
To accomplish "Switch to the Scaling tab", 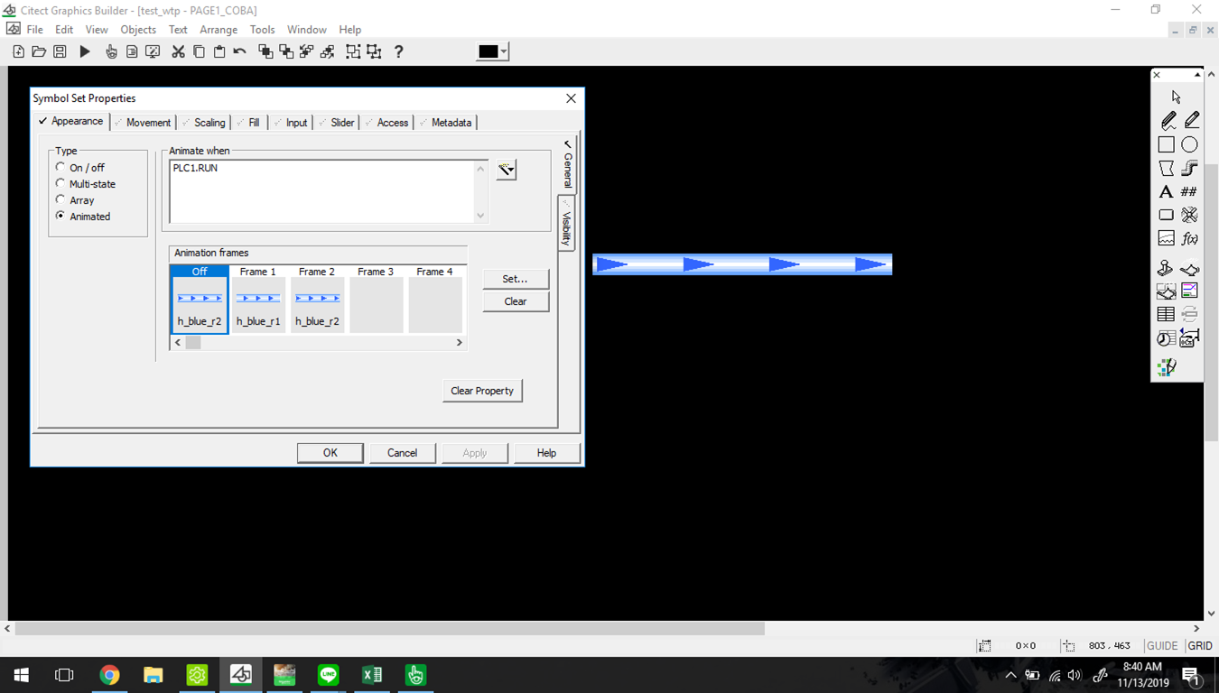I will click(204, 123).
